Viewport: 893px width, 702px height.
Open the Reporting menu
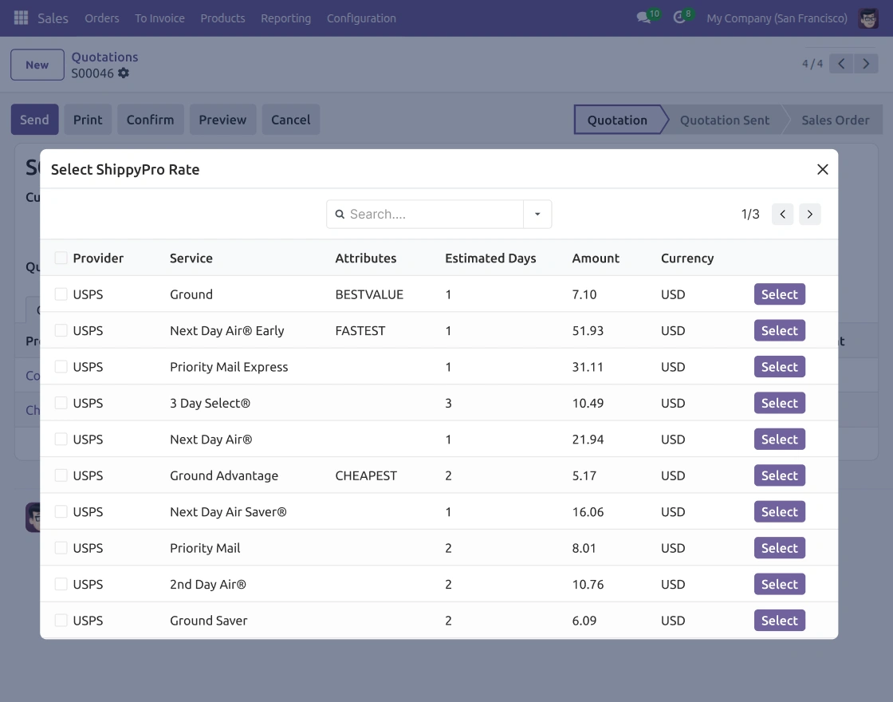286,18
